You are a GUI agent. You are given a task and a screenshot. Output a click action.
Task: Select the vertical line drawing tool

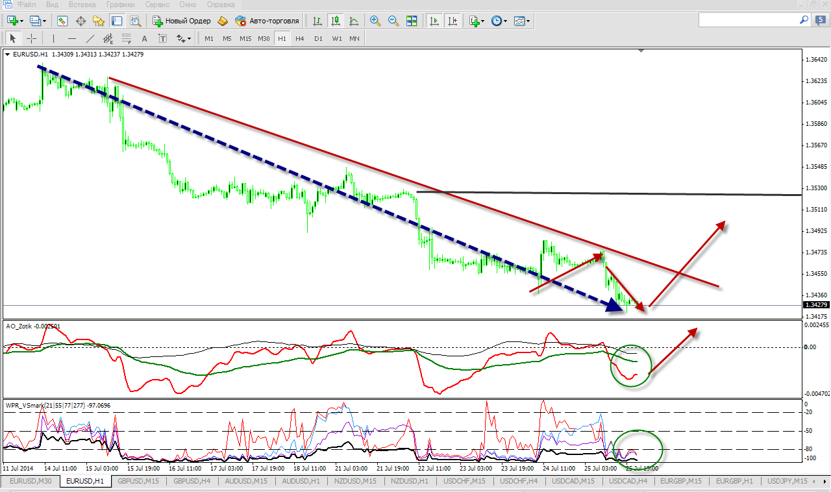click(x=53, y=38)
